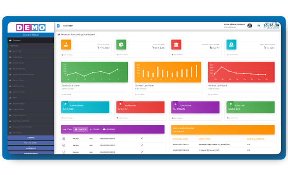
Task: Expand the Purchase Module section in sidebar
Action: click(x=30, y=143)
